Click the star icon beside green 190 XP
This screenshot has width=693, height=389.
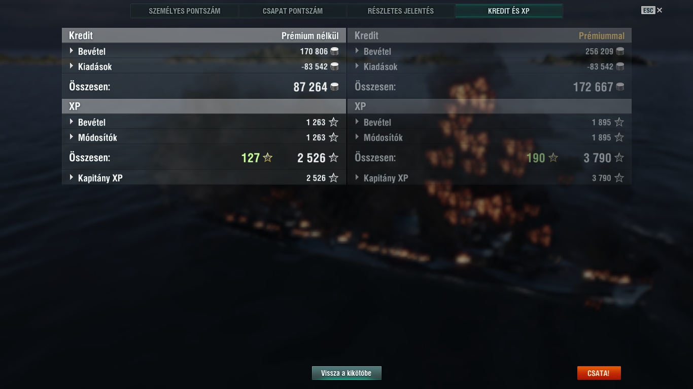pyautogui.click(x=553, y=158)
